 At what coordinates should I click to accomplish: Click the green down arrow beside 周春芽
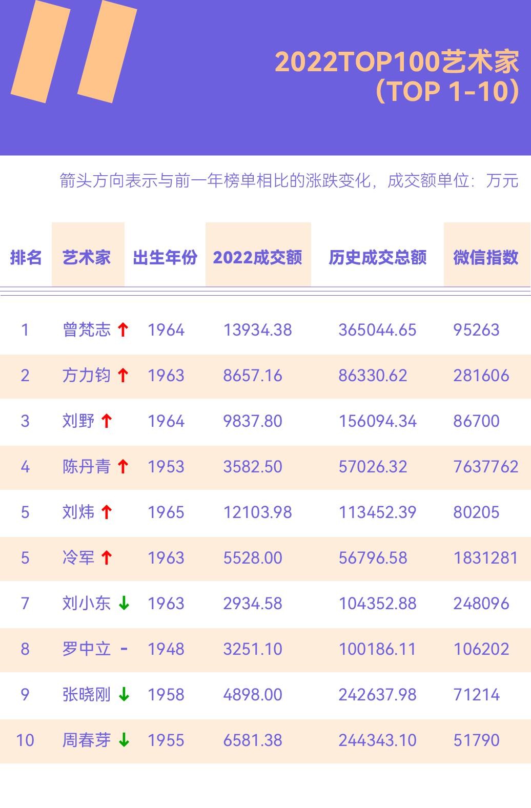[x=124, y=740]
